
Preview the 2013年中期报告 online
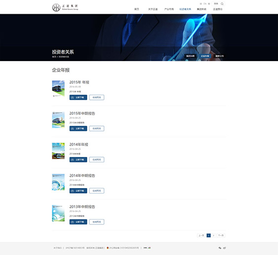click(x=97, y=222)
